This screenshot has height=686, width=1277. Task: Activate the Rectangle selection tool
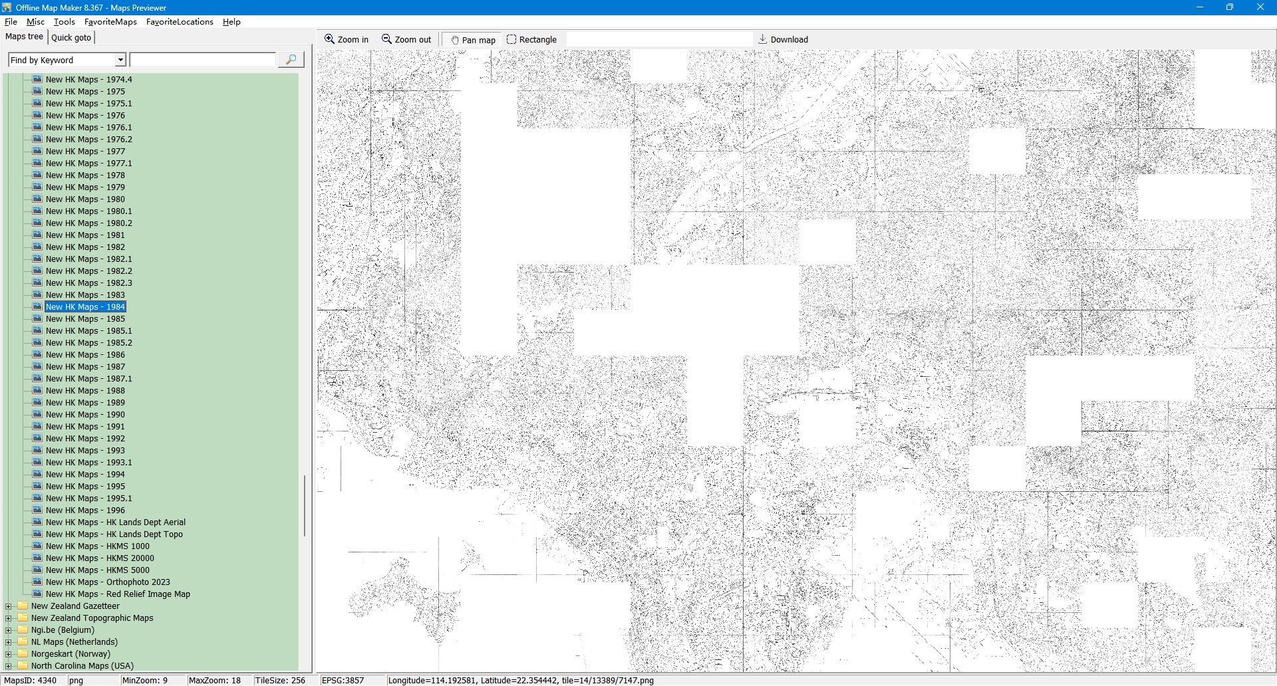[x=511, y=39]
